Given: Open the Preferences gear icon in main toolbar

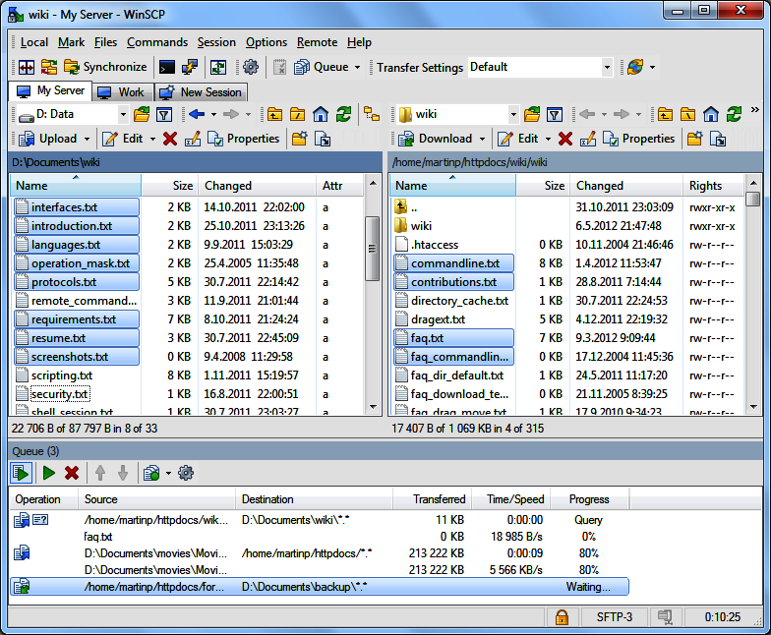Looking at the screenshot, I should point(251,67).
